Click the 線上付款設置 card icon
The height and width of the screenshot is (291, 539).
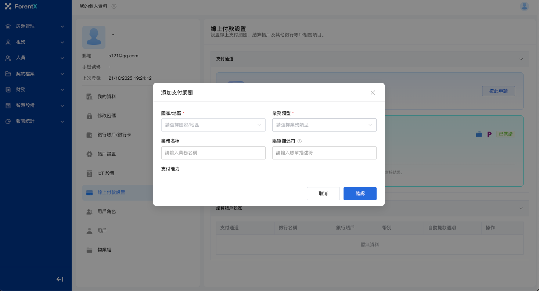89,193
